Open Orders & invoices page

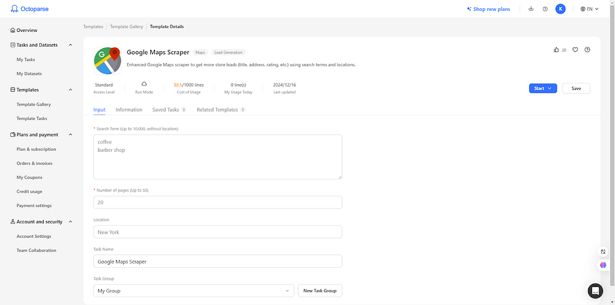34,163
